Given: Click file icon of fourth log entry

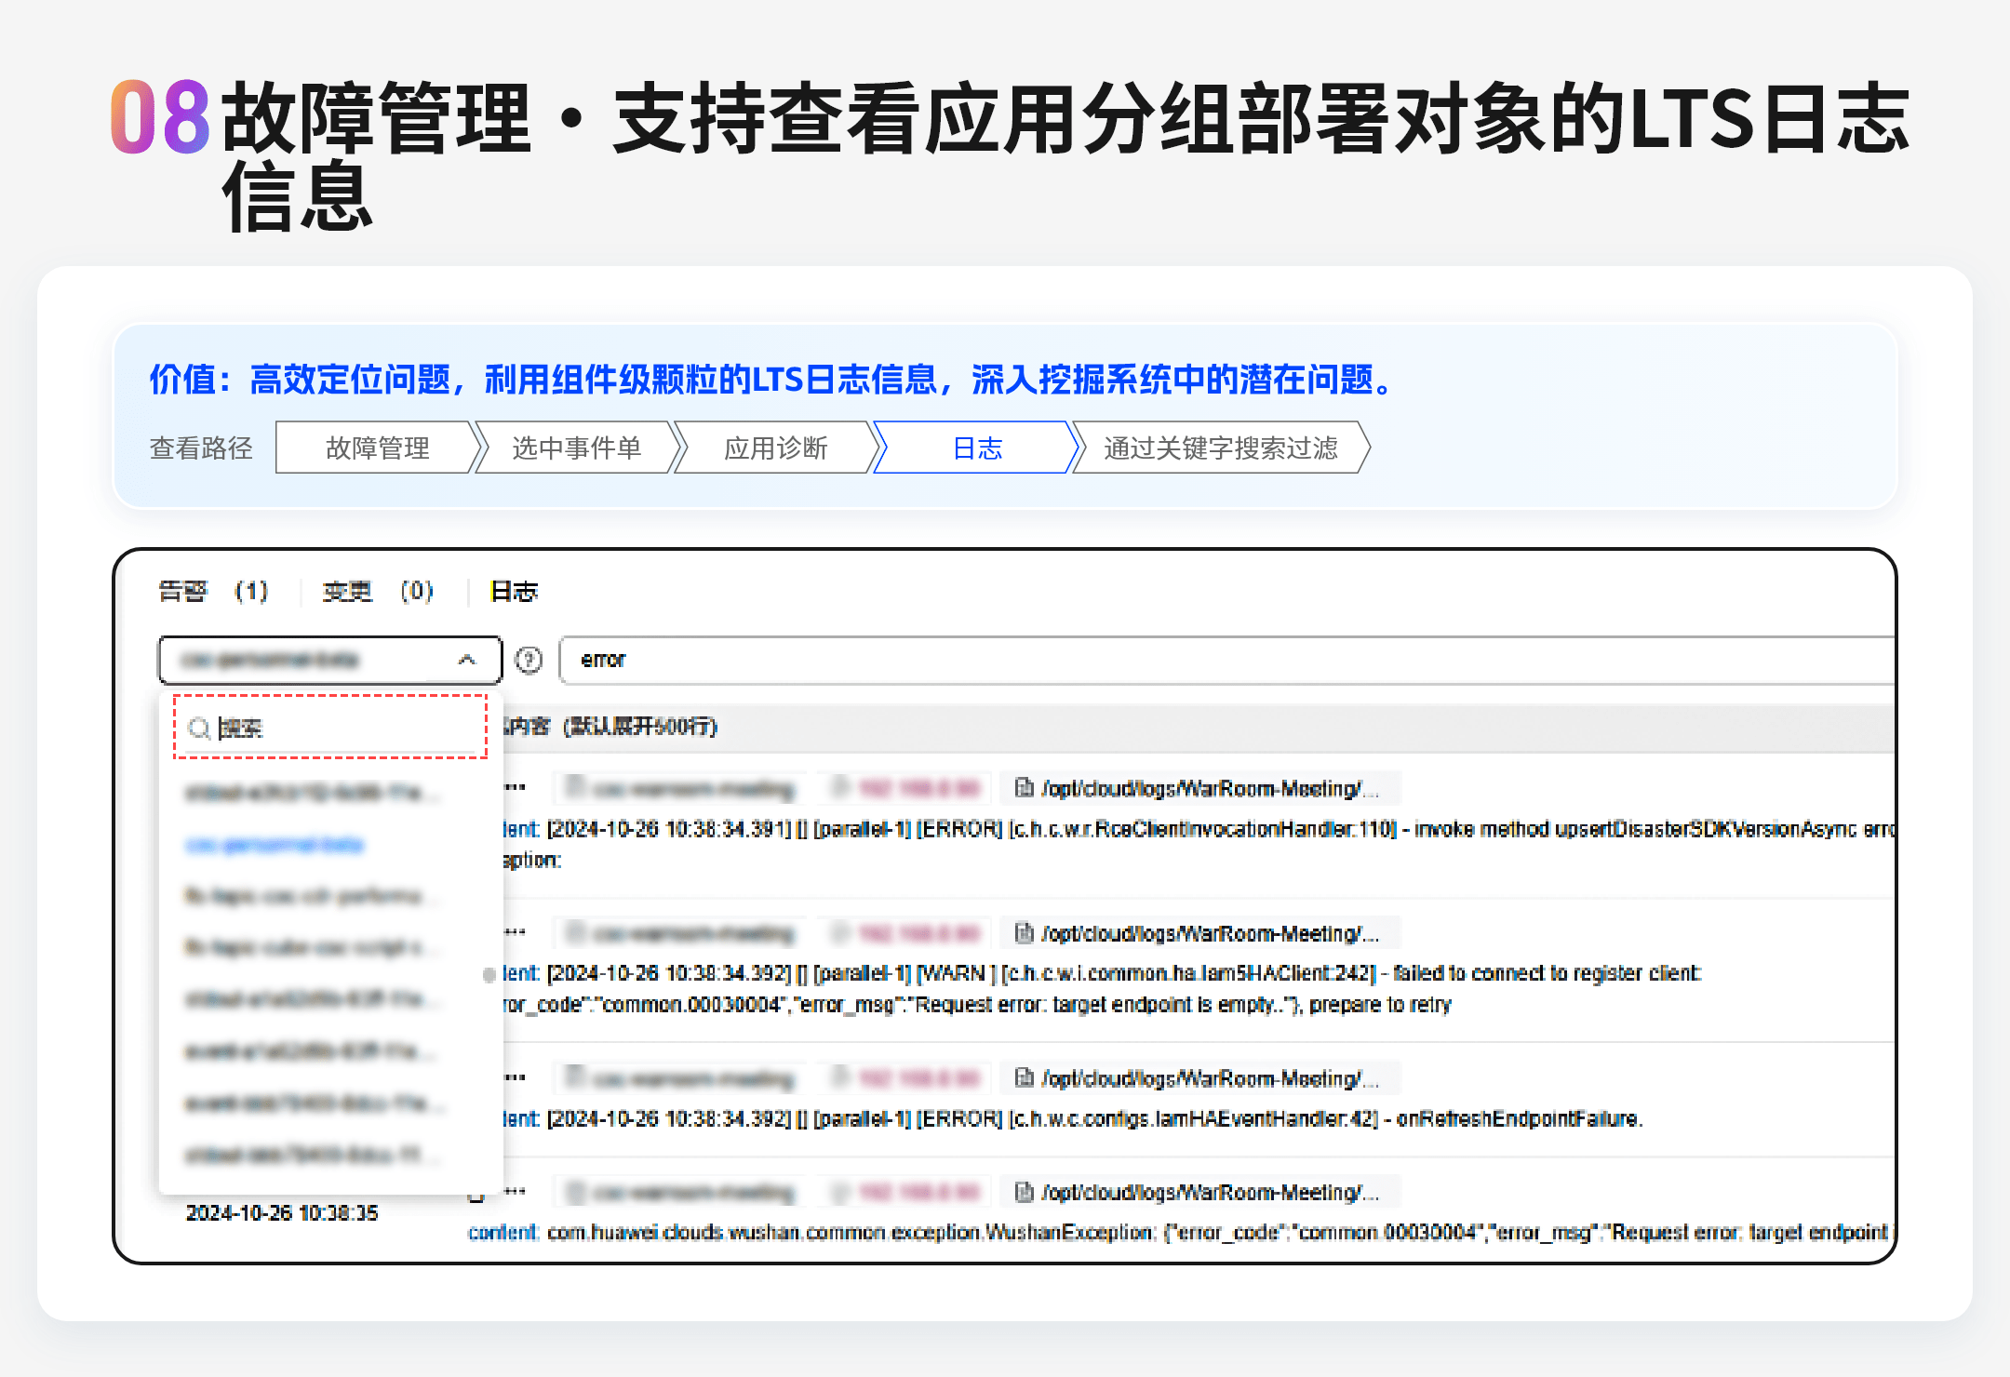Looking at the screenshot, I should tap(1024, 1192).
